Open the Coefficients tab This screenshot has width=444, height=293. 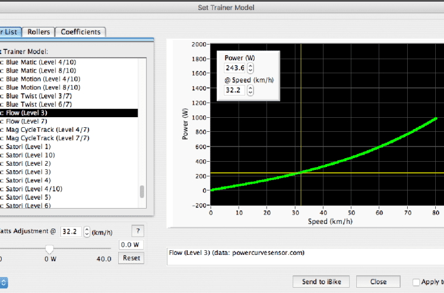(81, 32)
